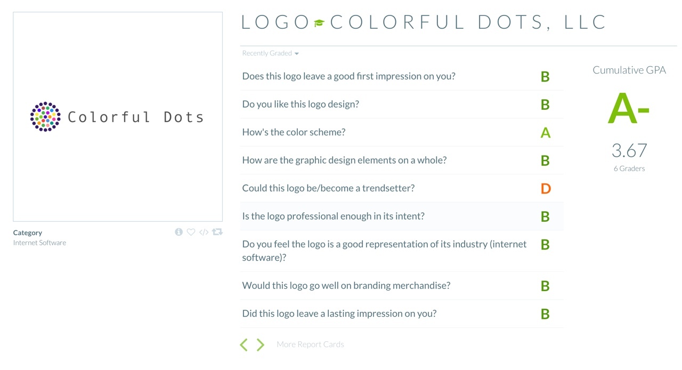Screen dimensions: 682x370
Task: Click the colorful dots circle emblem
Action: coord(45,117)
